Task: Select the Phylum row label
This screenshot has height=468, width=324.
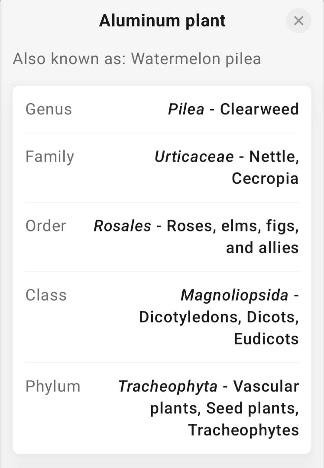Action: pyautogui.click(x=53, y=386)
